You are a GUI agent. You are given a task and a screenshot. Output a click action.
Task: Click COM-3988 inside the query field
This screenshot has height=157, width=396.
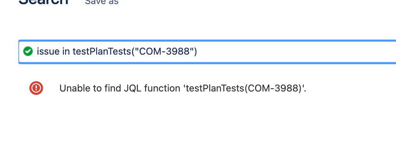[164, 52]
